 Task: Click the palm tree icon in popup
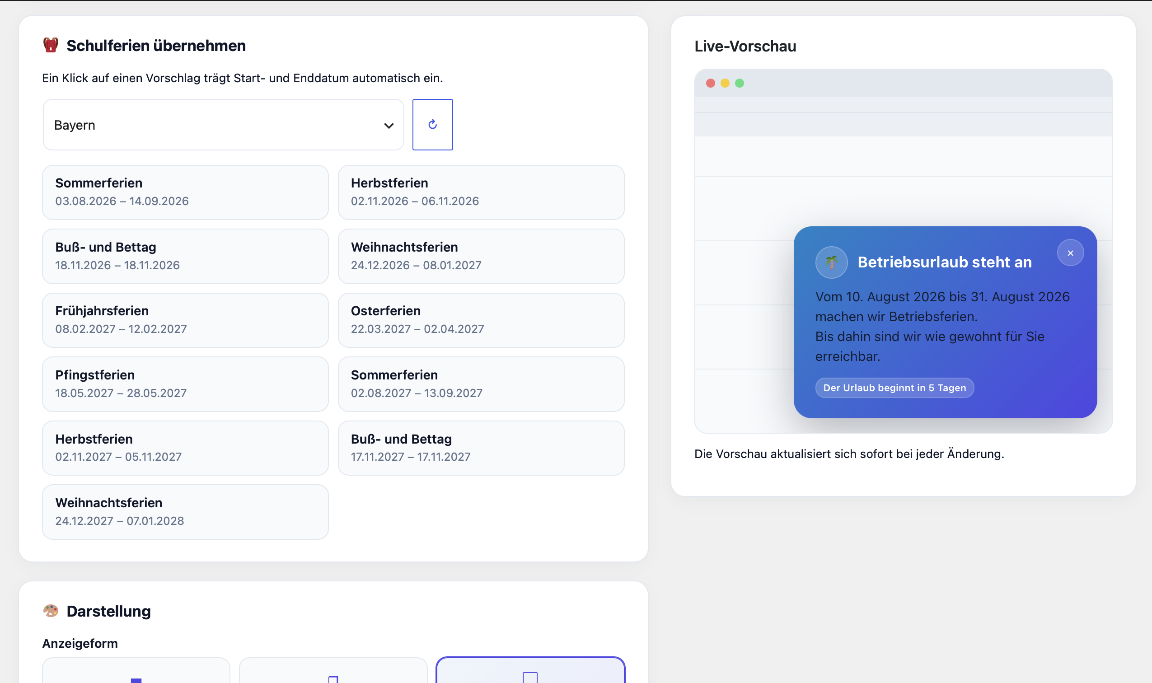[x=831, y=262]
